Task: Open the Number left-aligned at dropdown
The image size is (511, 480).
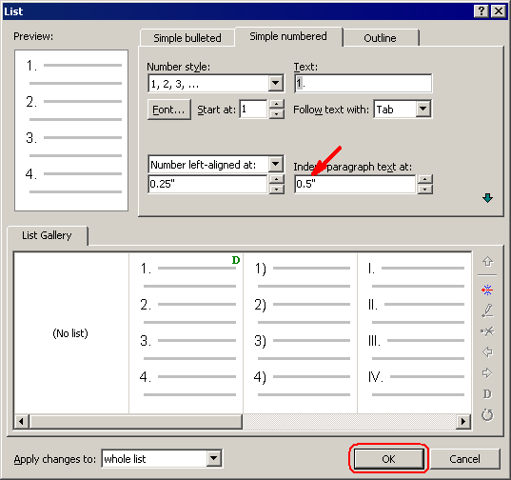Action: tap(275, 164)
